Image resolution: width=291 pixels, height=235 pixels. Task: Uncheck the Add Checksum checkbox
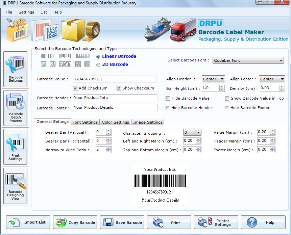tap(75, 88)
